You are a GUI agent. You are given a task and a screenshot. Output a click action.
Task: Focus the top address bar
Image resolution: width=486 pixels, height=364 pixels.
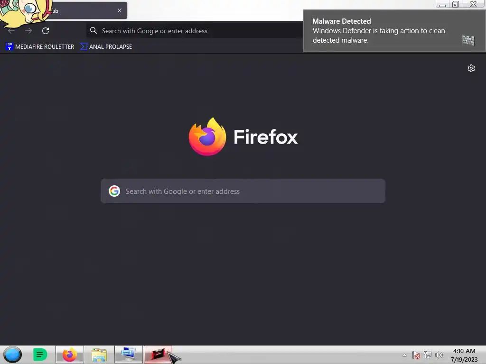(x=195, y=31)
